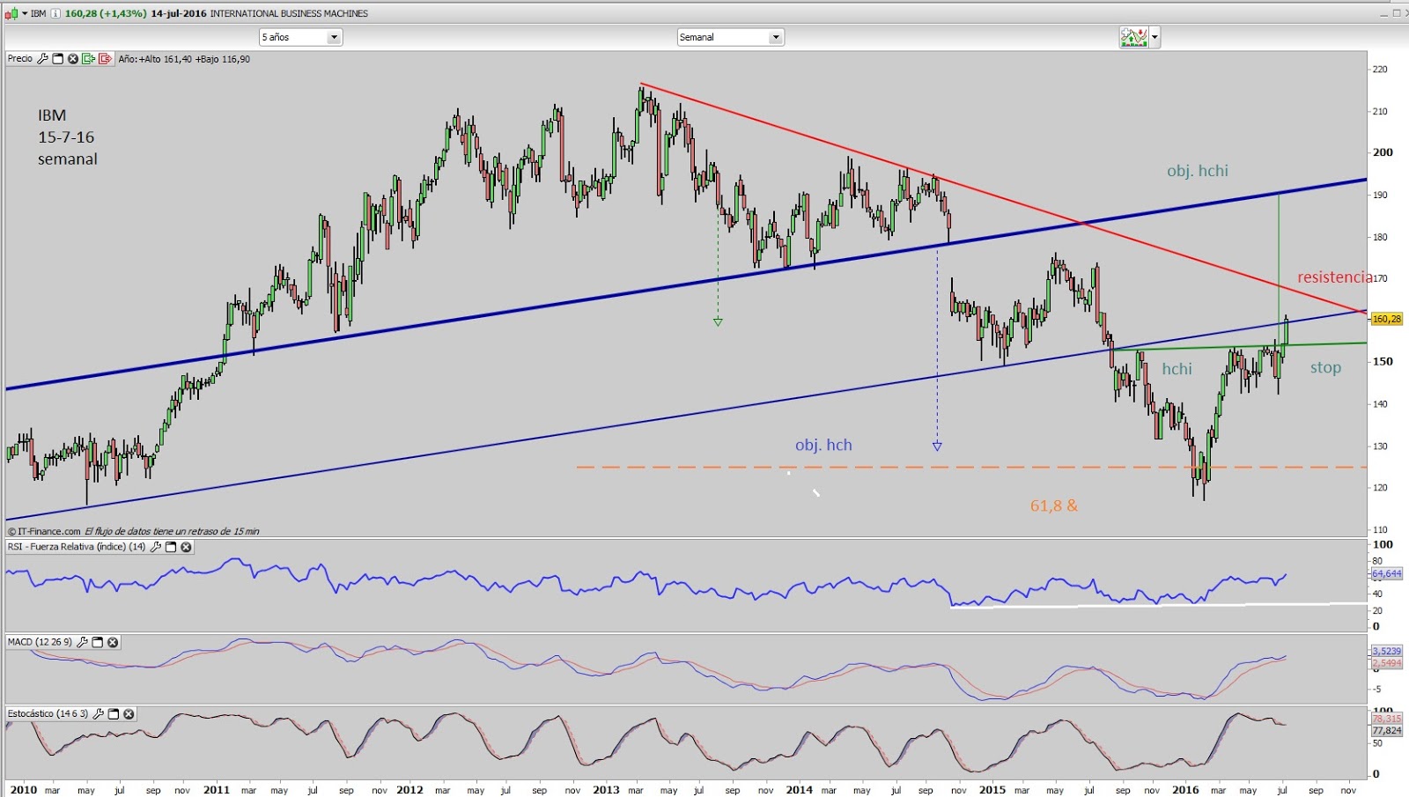Screen dimensions: 1409x797
Task: Click 'INTERNATIONAL BUSINESS MACHINES' title text
Action: tap(289, 13)
